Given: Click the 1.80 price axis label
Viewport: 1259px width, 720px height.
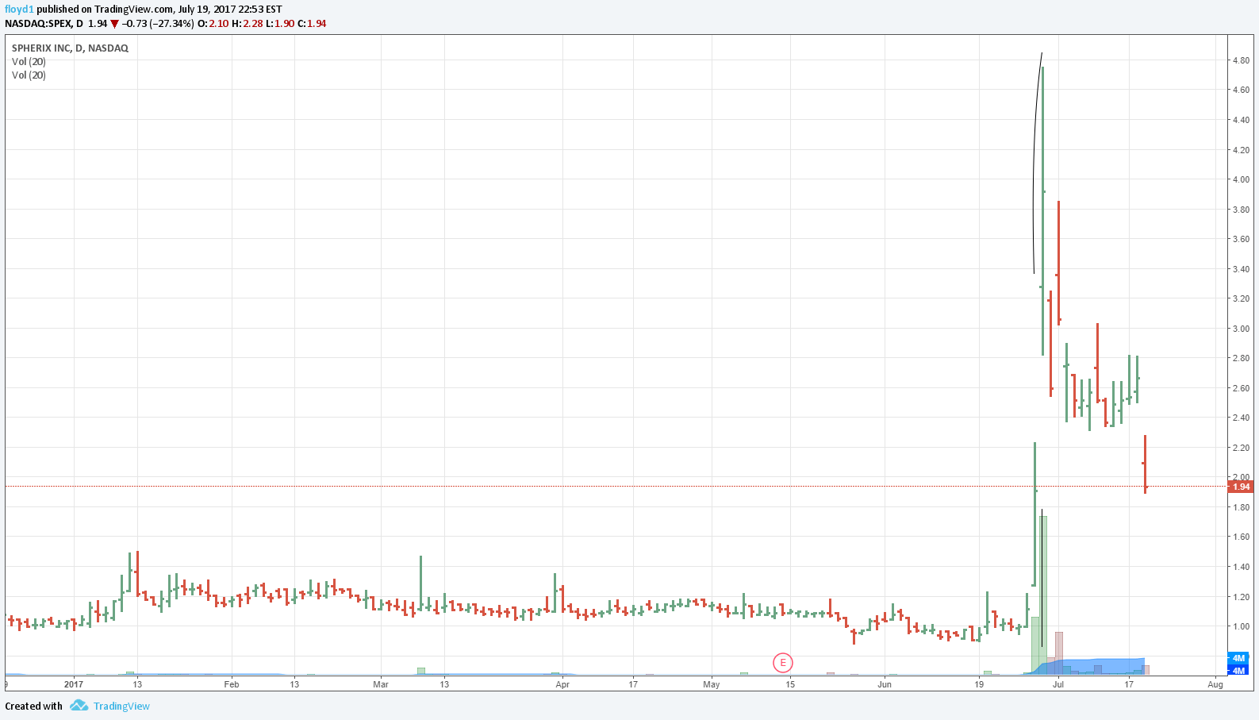Looking at the screenshot, I should 1241,507.
